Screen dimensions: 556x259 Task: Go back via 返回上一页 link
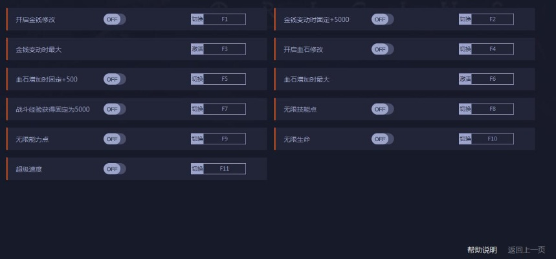tap(526, 250)
